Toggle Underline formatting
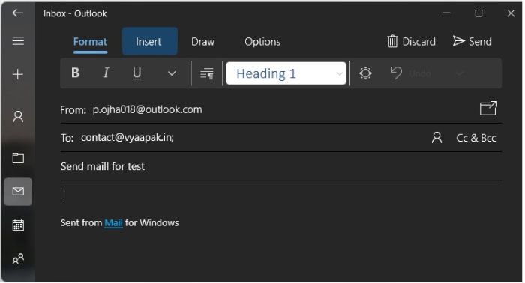The width and height of the screenshot is (525, 283). pyautogui.click(x=137, y=73)
